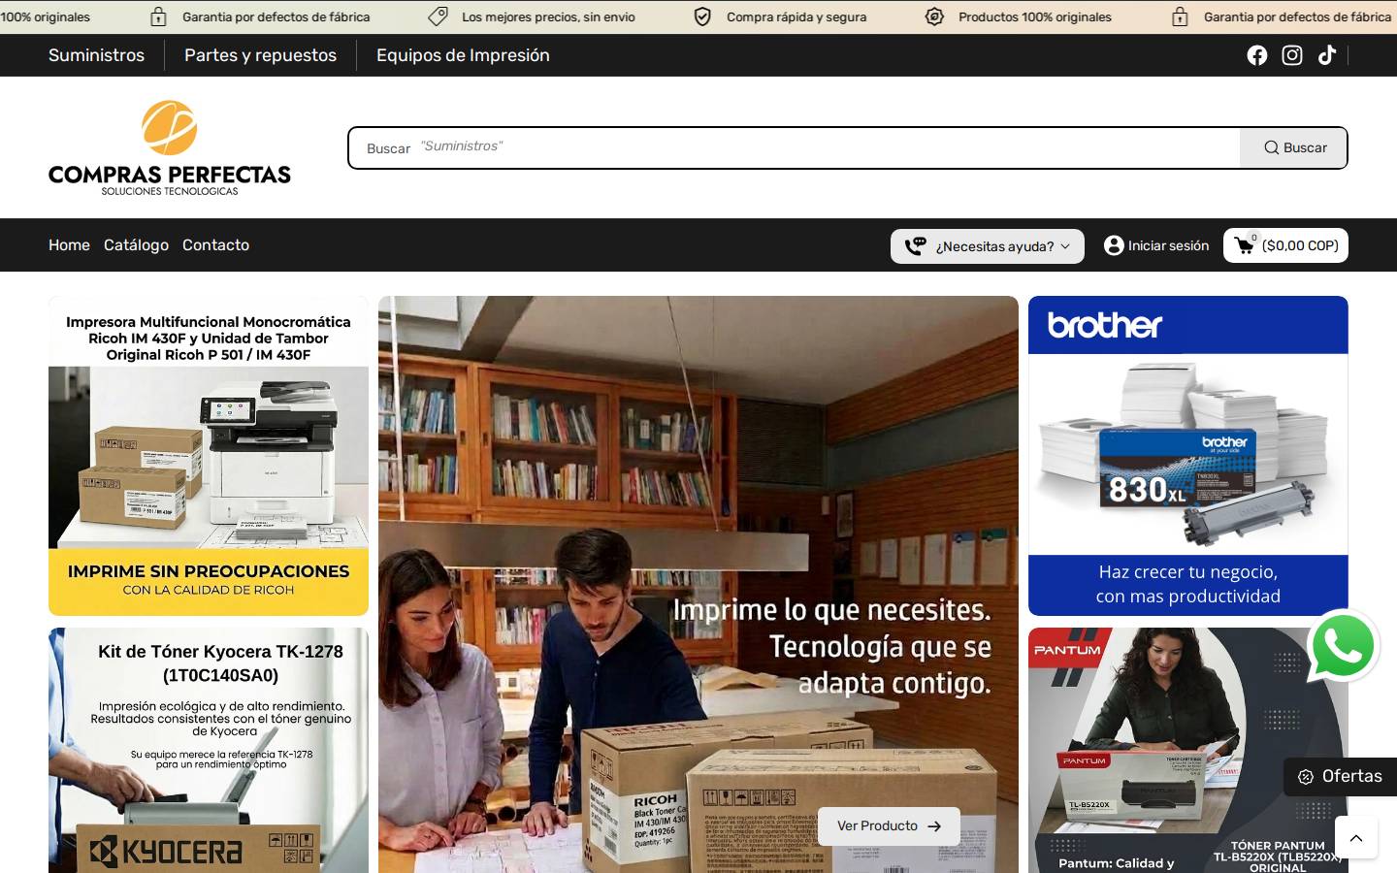Image resolution: width=1397 pixels, height=873 pixels.
Task: Click the badge icon beside Productos 100% originales
Action: coord(934,16)
